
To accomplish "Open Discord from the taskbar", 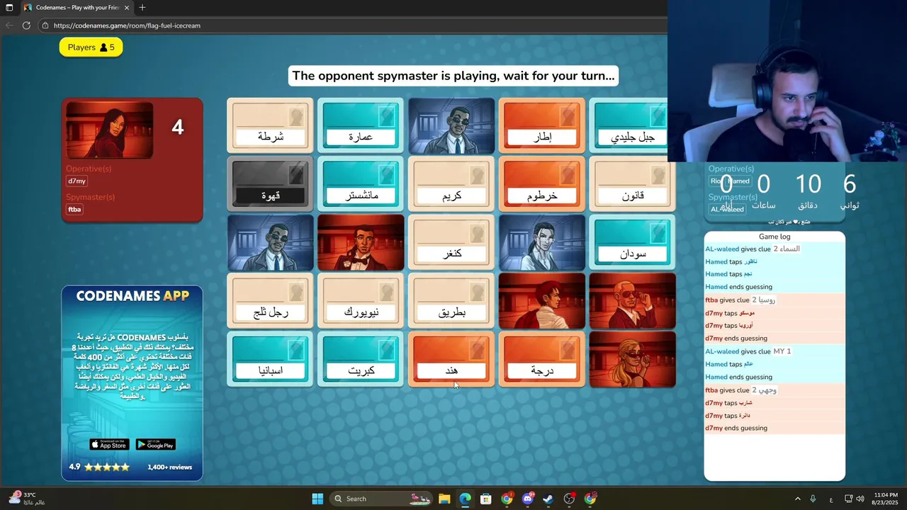I will pos(527,499).
